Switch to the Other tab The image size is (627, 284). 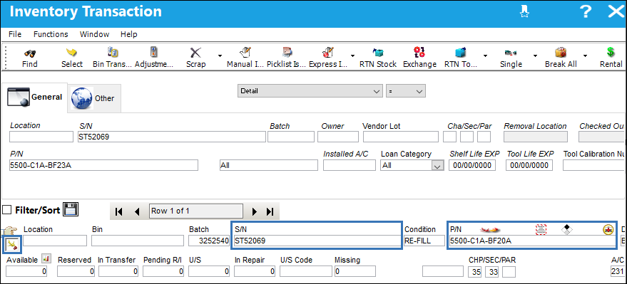[93, 98]
